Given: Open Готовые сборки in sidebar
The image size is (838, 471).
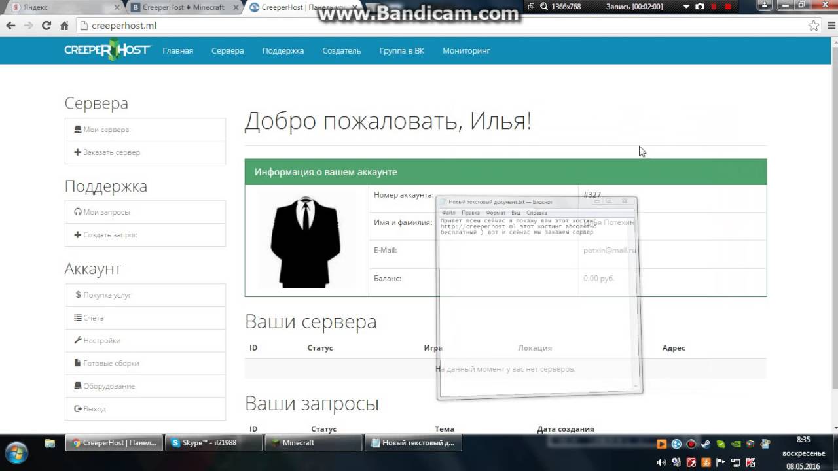Looking at the screenshot, I should pos(145,363).
